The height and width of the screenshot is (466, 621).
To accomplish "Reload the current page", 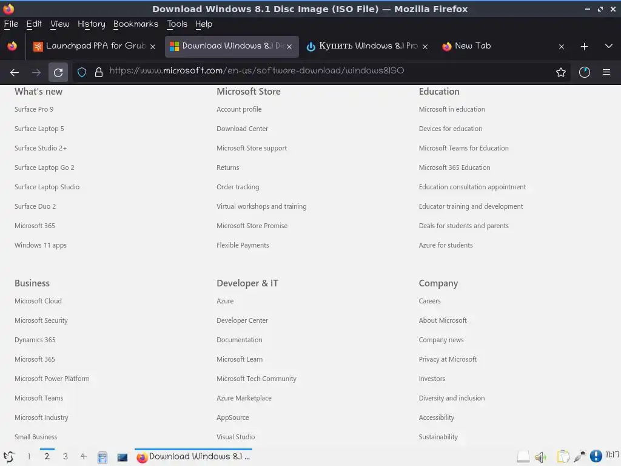I will point(58,72).
